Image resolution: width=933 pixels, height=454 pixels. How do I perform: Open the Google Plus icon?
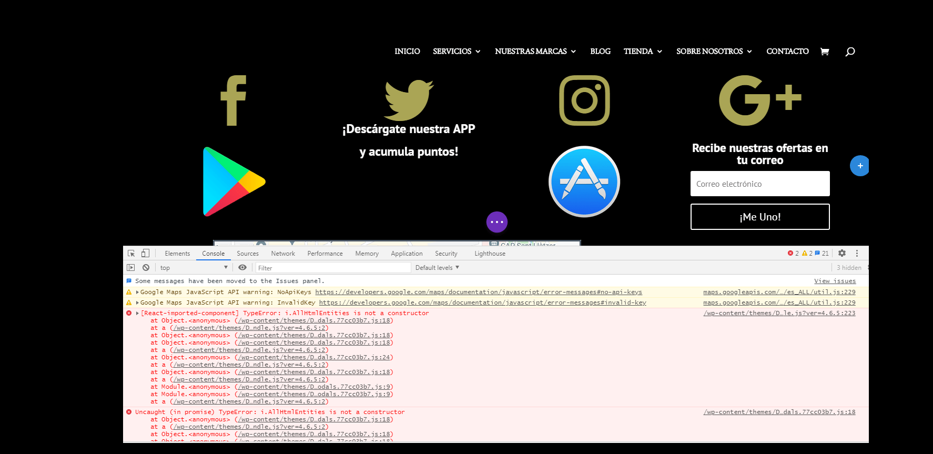coord(760,100)
